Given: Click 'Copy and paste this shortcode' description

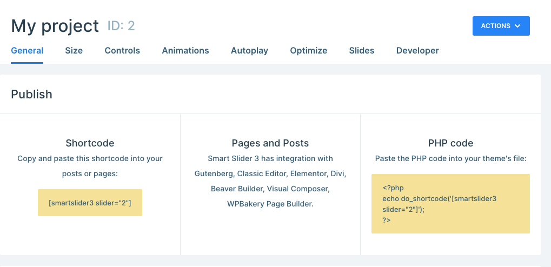Looking at the screenshot, I should tap(90, 166).
